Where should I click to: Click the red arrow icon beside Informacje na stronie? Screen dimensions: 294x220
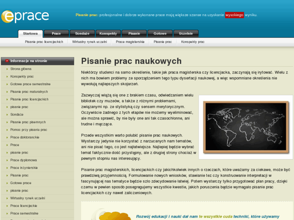pyautogui.click(x=7, y=61)
